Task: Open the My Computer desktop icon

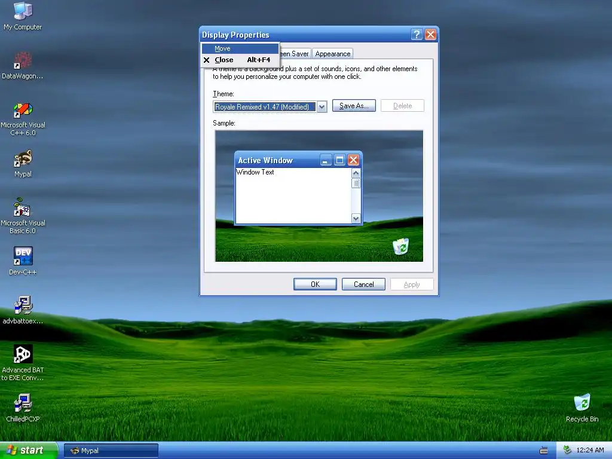Action: (x=23, y=16)
